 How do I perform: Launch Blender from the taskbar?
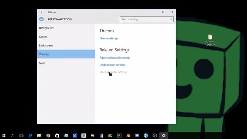coord(128,136)
